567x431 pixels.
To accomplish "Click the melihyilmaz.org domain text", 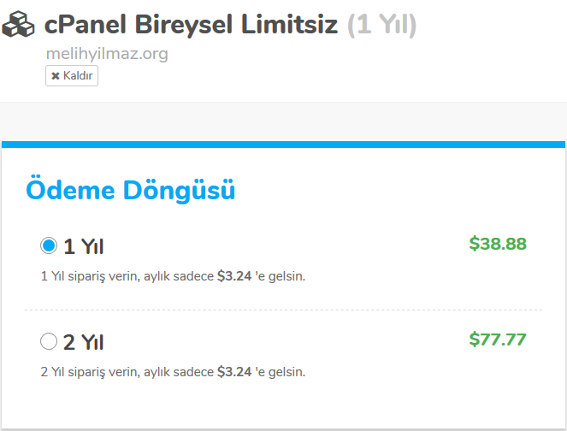I will tap(107, 54).
